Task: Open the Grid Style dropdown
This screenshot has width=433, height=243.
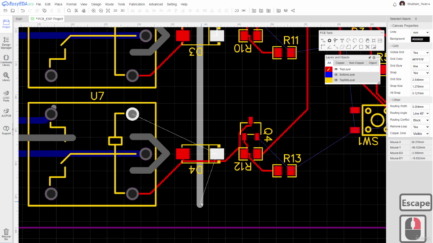Action: click(x=420, y=66)
